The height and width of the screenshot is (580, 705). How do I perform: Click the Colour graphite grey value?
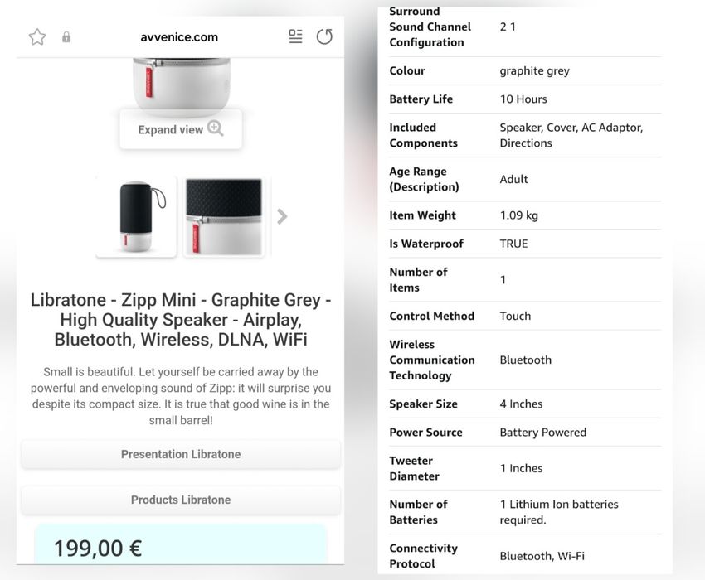point(534,71)
